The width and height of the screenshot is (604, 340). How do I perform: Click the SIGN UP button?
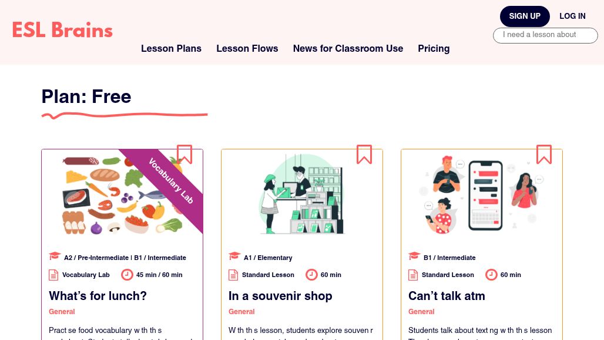[525, 16]
